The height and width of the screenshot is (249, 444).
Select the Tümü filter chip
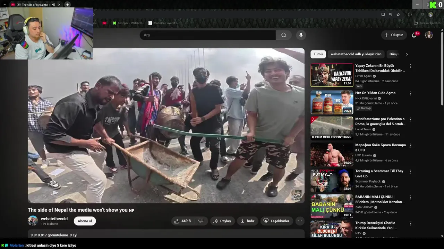(x=318, y=54)
